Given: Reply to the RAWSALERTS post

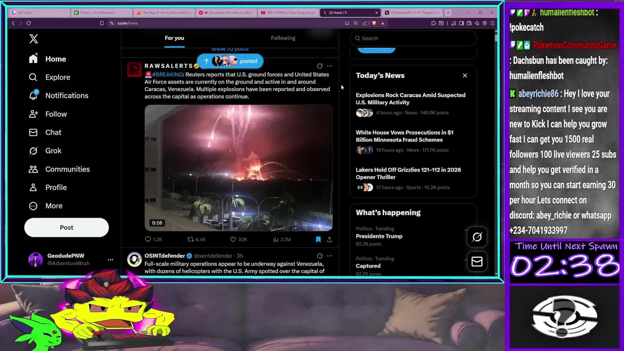Looking at the screenshot, I should coord(154,239).
